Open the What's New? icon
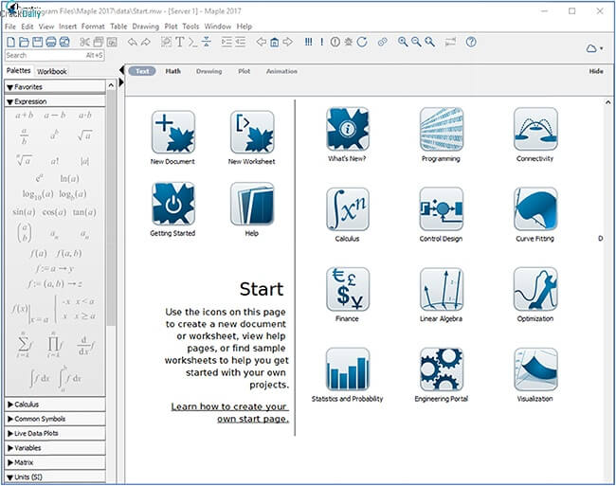 347,129
